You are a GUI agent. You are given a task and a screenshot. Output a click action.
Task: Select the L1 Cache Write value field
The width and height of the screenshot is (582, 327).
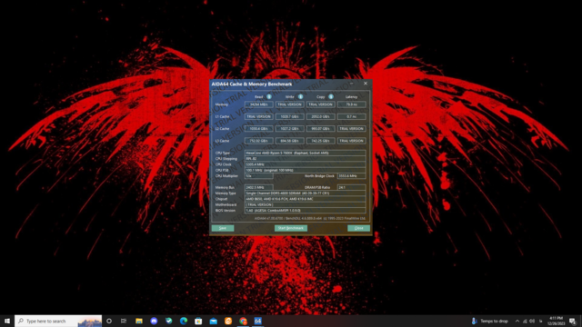[289, 116]
